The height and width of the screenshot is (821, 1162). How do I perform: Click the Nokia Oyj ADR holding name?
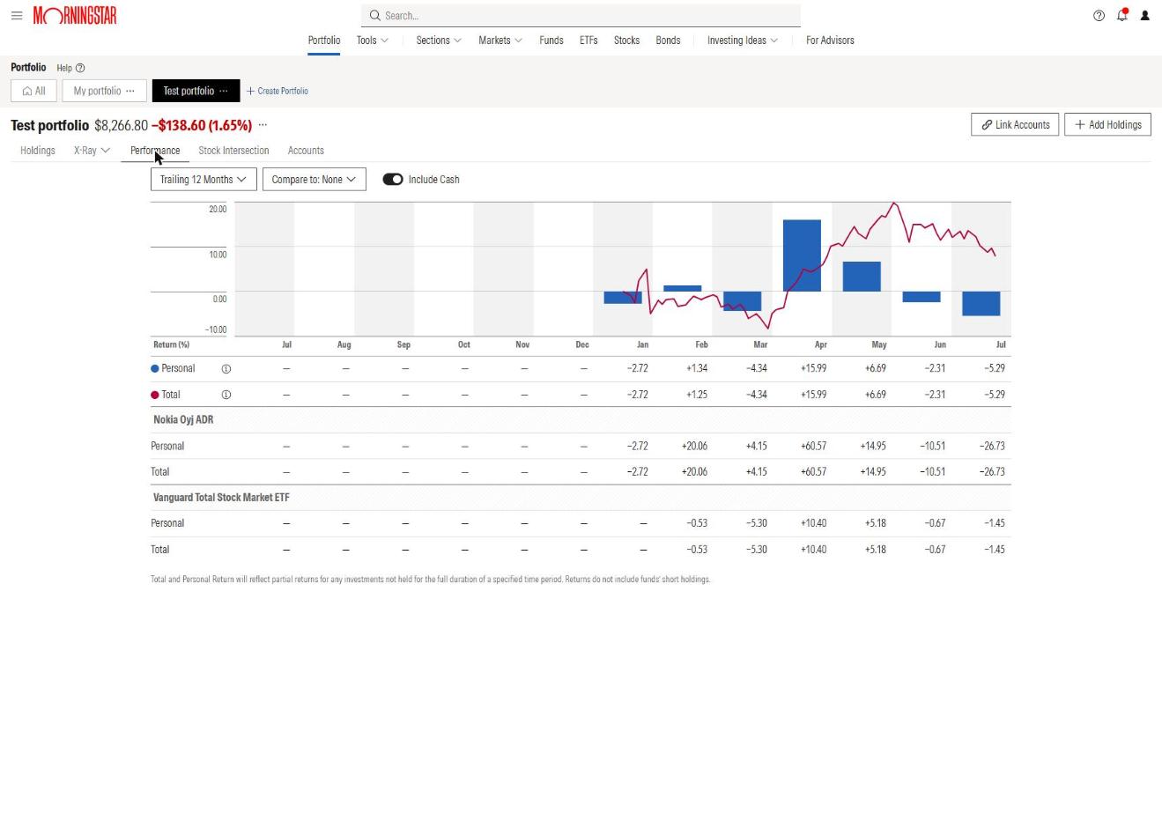coord(183,420)
